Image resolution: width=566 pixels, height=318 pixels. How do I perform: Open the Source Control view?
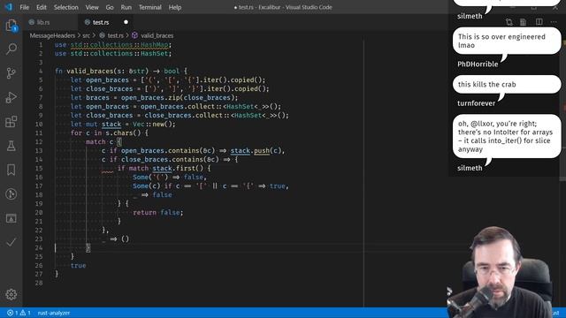tap(11, 73)
